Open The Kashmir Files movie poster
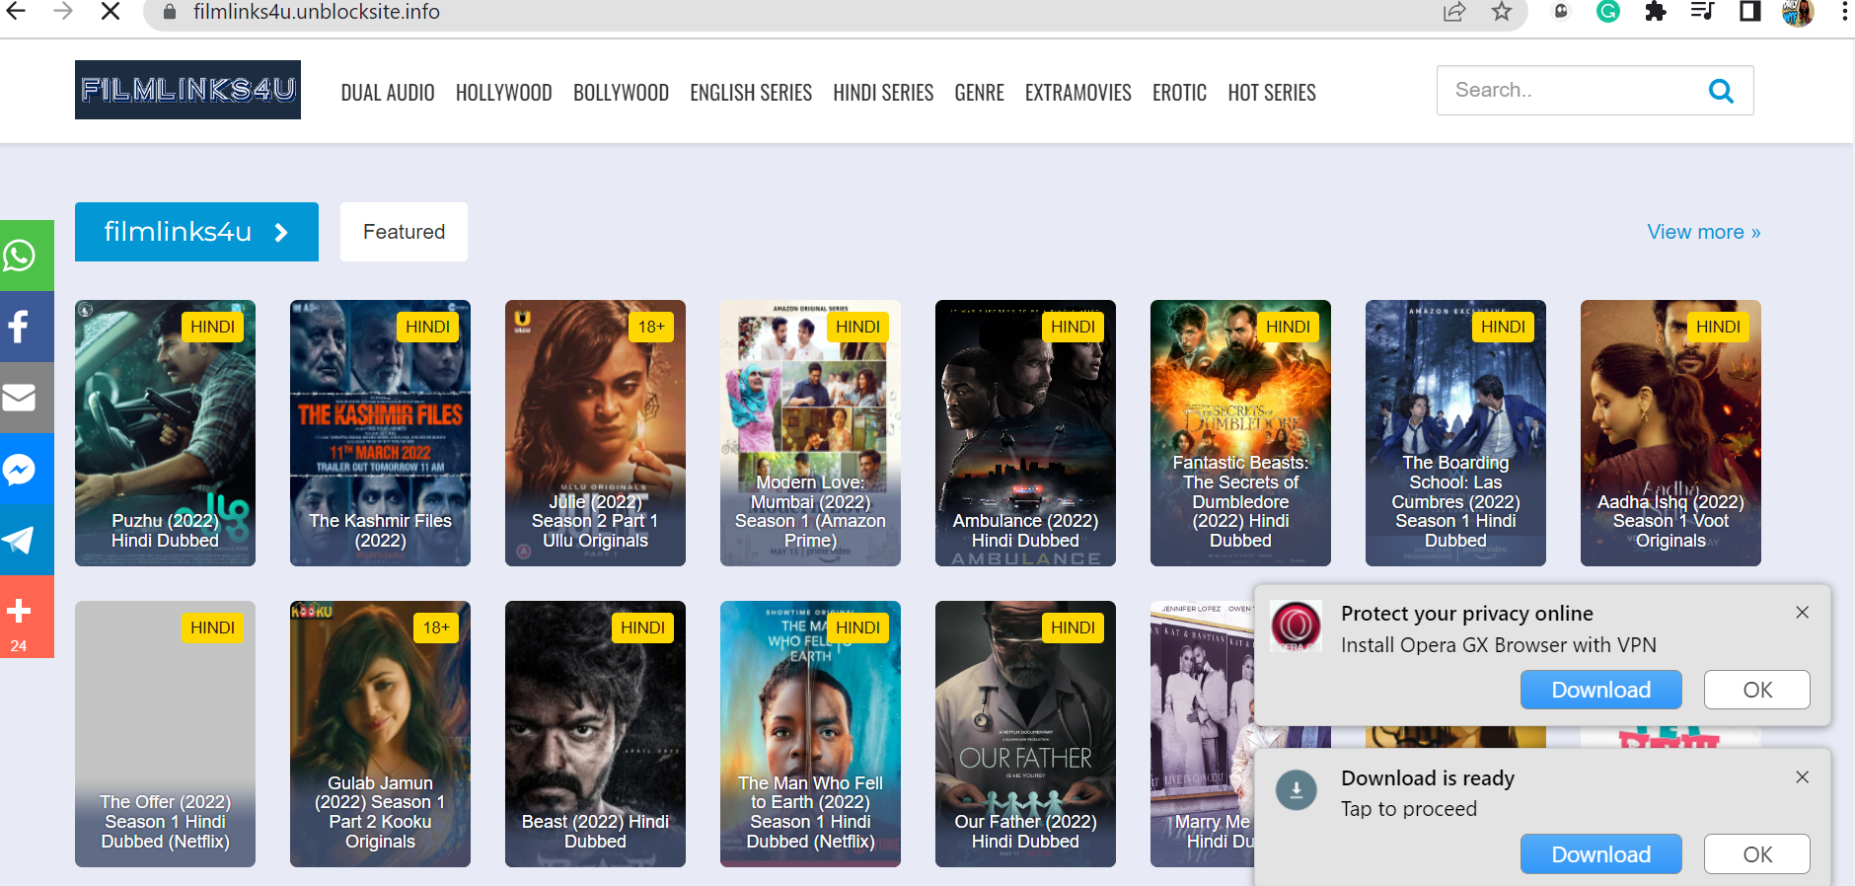 point(380,433)
